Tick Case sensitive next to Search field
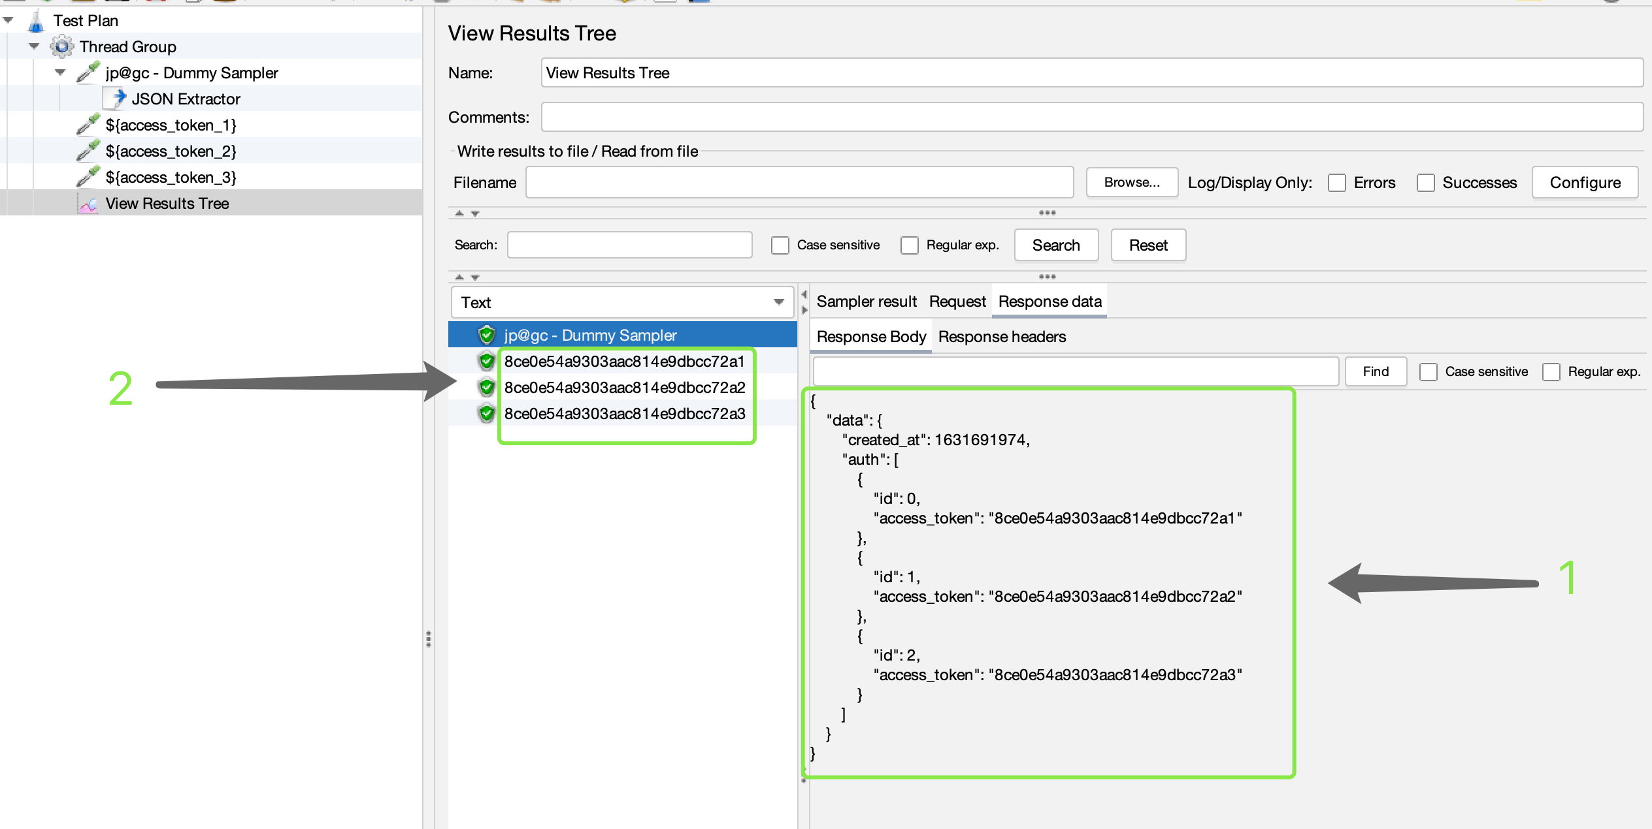The height and width of the screenshot is (829, 1652). (x=780, y=245)
